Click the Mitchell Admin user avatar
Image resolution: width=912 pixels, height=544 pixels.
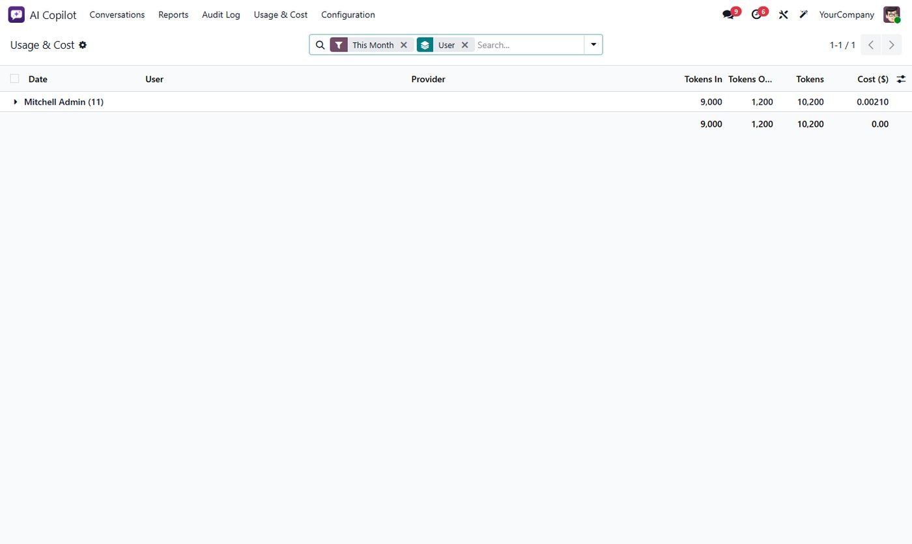[x=892, y=14]
